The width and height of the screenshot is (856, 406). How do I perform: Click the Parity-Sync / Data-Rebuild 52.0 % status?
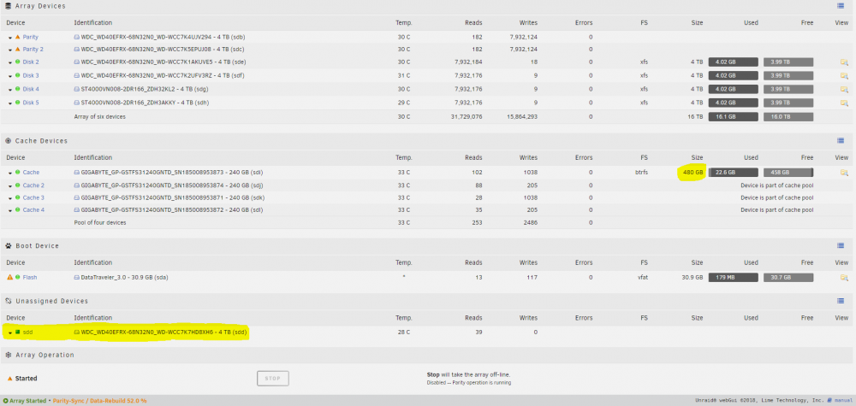click(100, 401)
